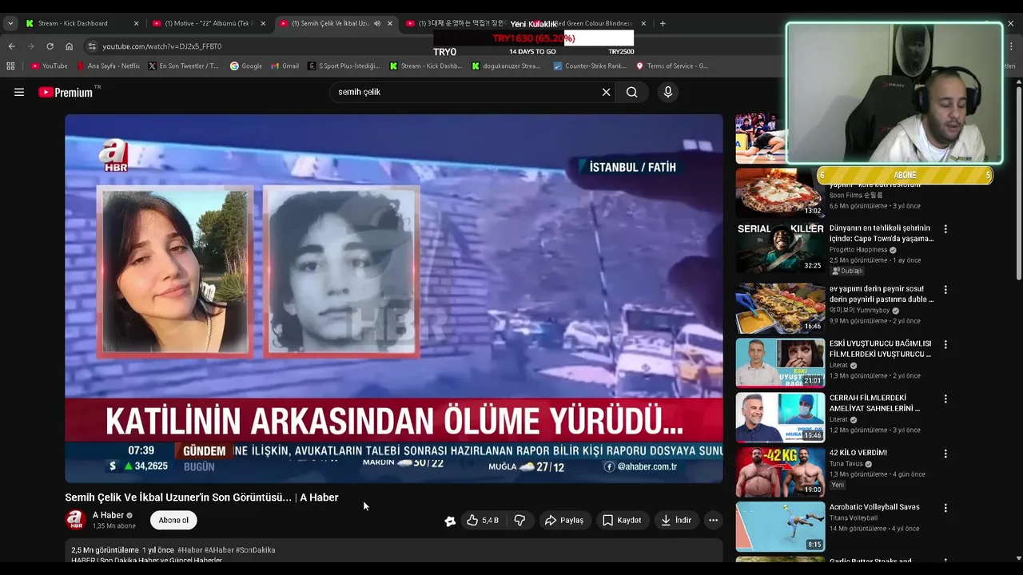Dislike the A Haber video
This screenshot has height=575, width=1023.
coord(519,520)
